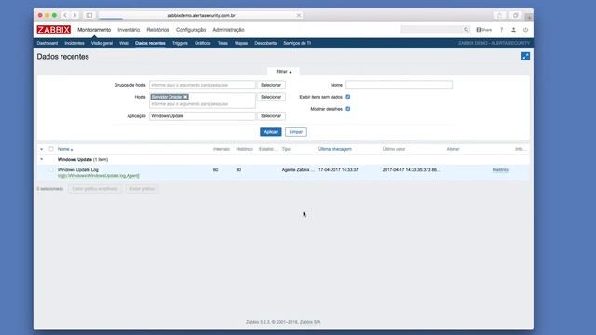
Task: Click the logout power icon
Action: [525, 30]
